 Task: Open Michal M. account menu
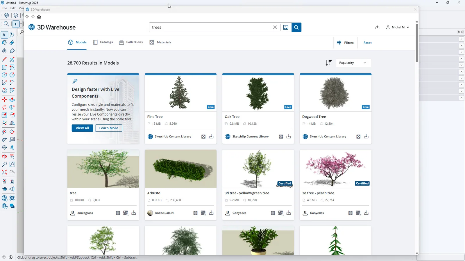(397, 27)
